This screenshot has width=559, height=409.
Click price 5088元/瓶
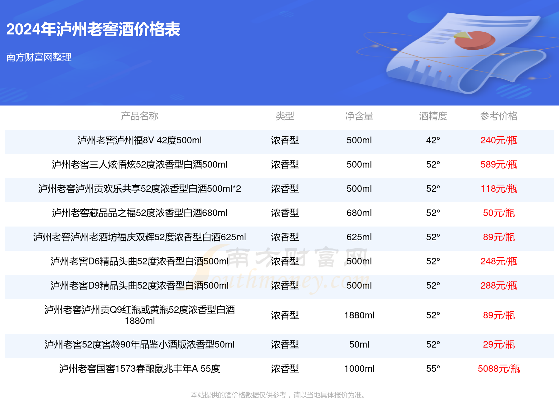[499, 369]
